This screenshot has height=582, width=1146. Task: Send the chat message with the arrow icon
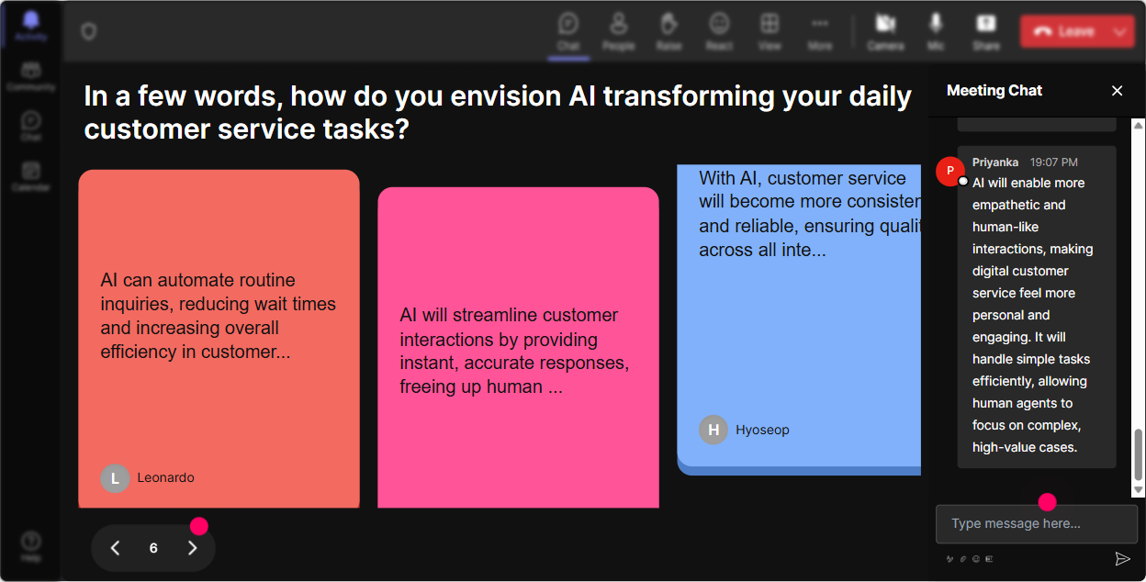coord(1122,558)
